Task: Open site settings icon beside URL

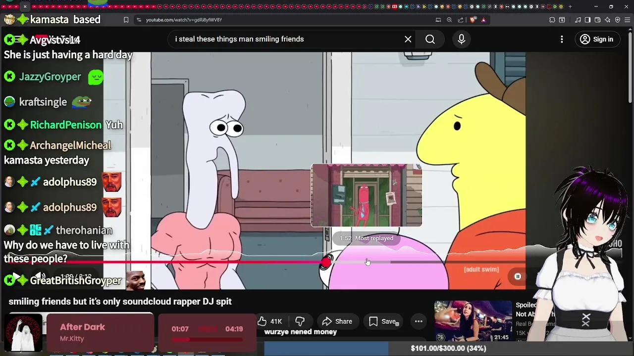Action: coord(139,20)
